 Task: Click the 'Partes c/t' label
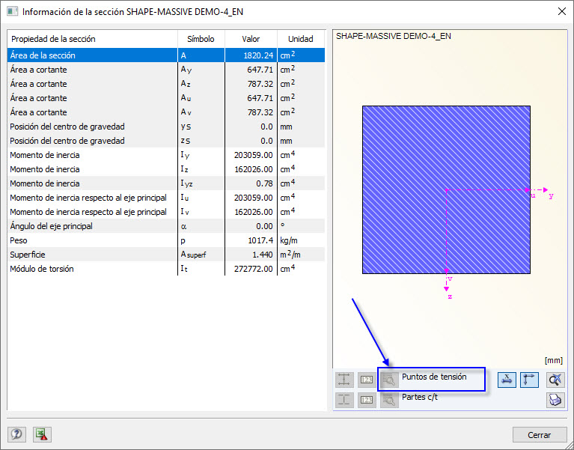(x=420, y=397)
